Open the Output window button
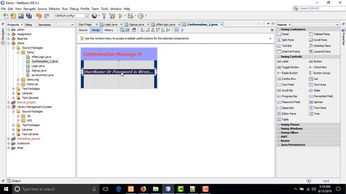Viewport: 346px width, 194px height. coord(14,181)
